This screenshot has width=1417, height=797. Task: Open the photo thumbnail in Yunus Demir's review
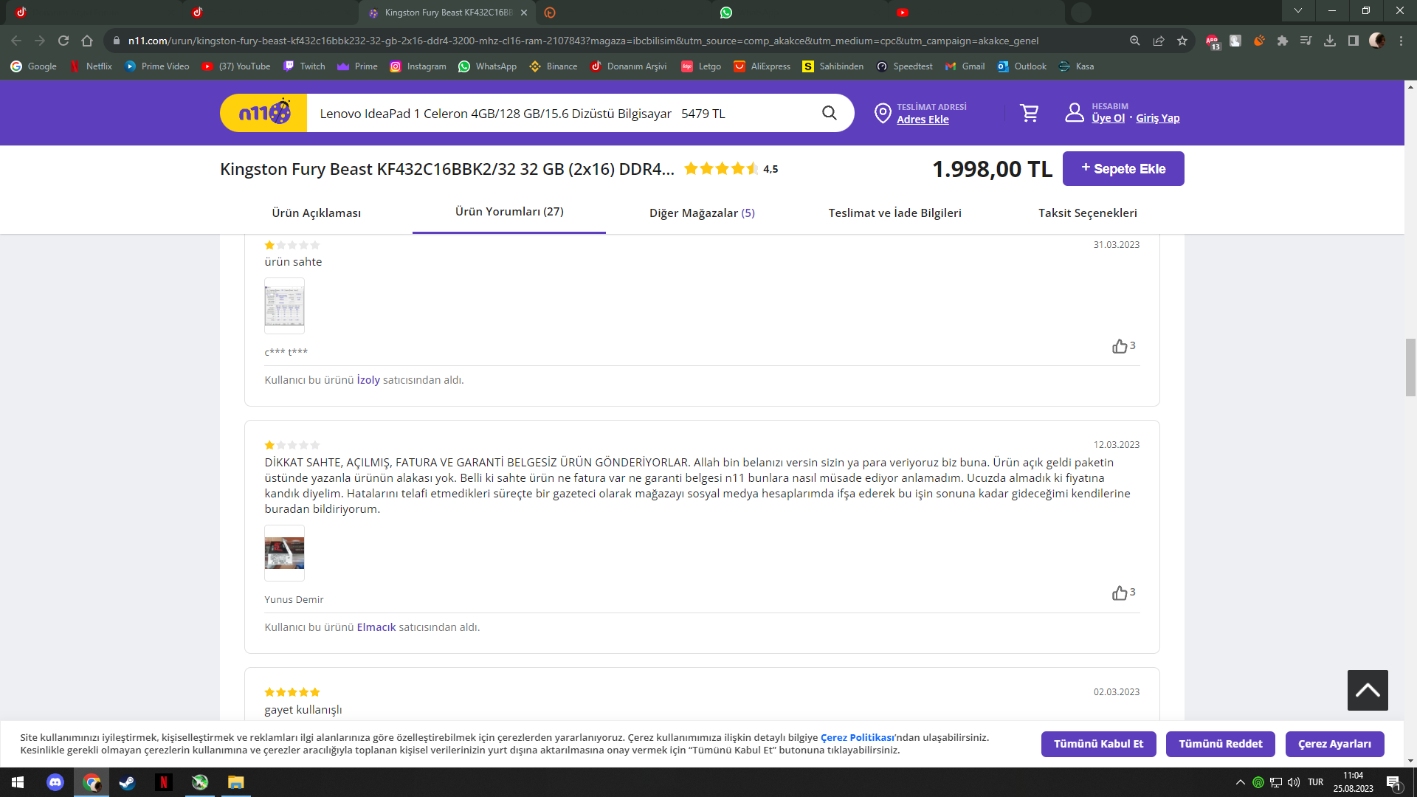click(283, 553)
